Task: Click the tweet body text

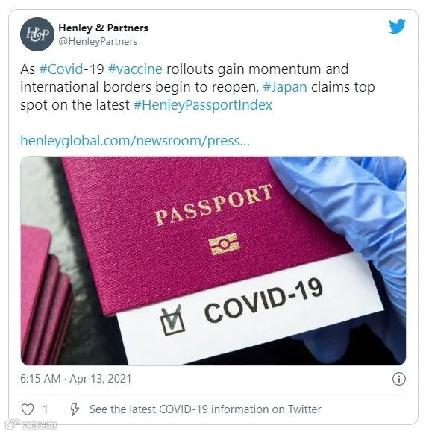Action: point(198,87)
